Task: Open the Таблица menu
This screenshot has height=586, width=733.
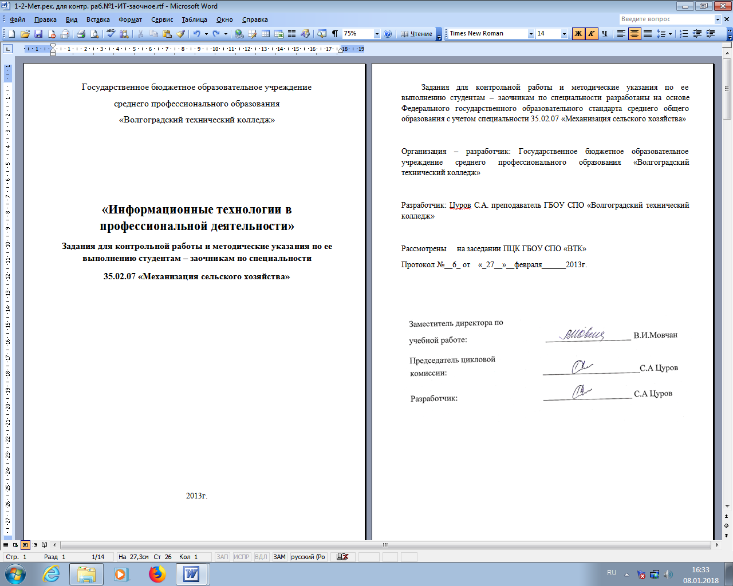Action: click(x=194, y=19)
